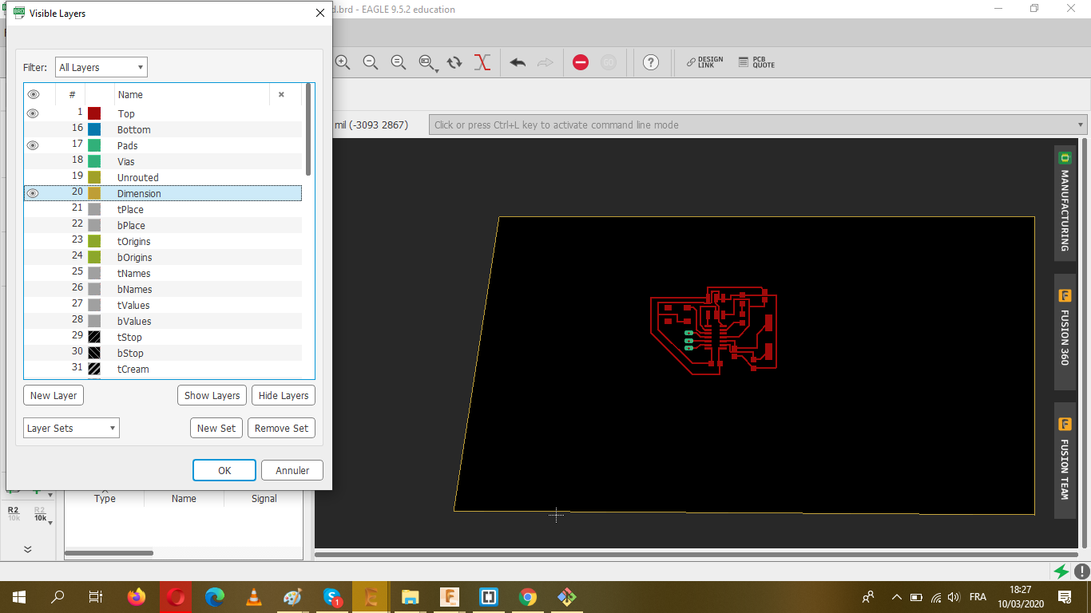Image resolution: width=1091 pixels, height=613 pixels.
Task: Expand the hidden tools double chevron
Action: click(x=28, y=549)
